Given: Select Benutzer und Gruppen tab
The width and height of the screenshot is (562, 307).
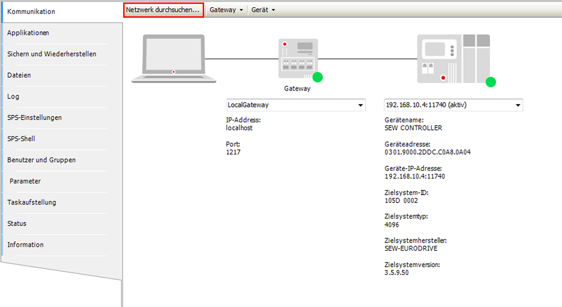Looking at the screenshot, I should (41, 160).
